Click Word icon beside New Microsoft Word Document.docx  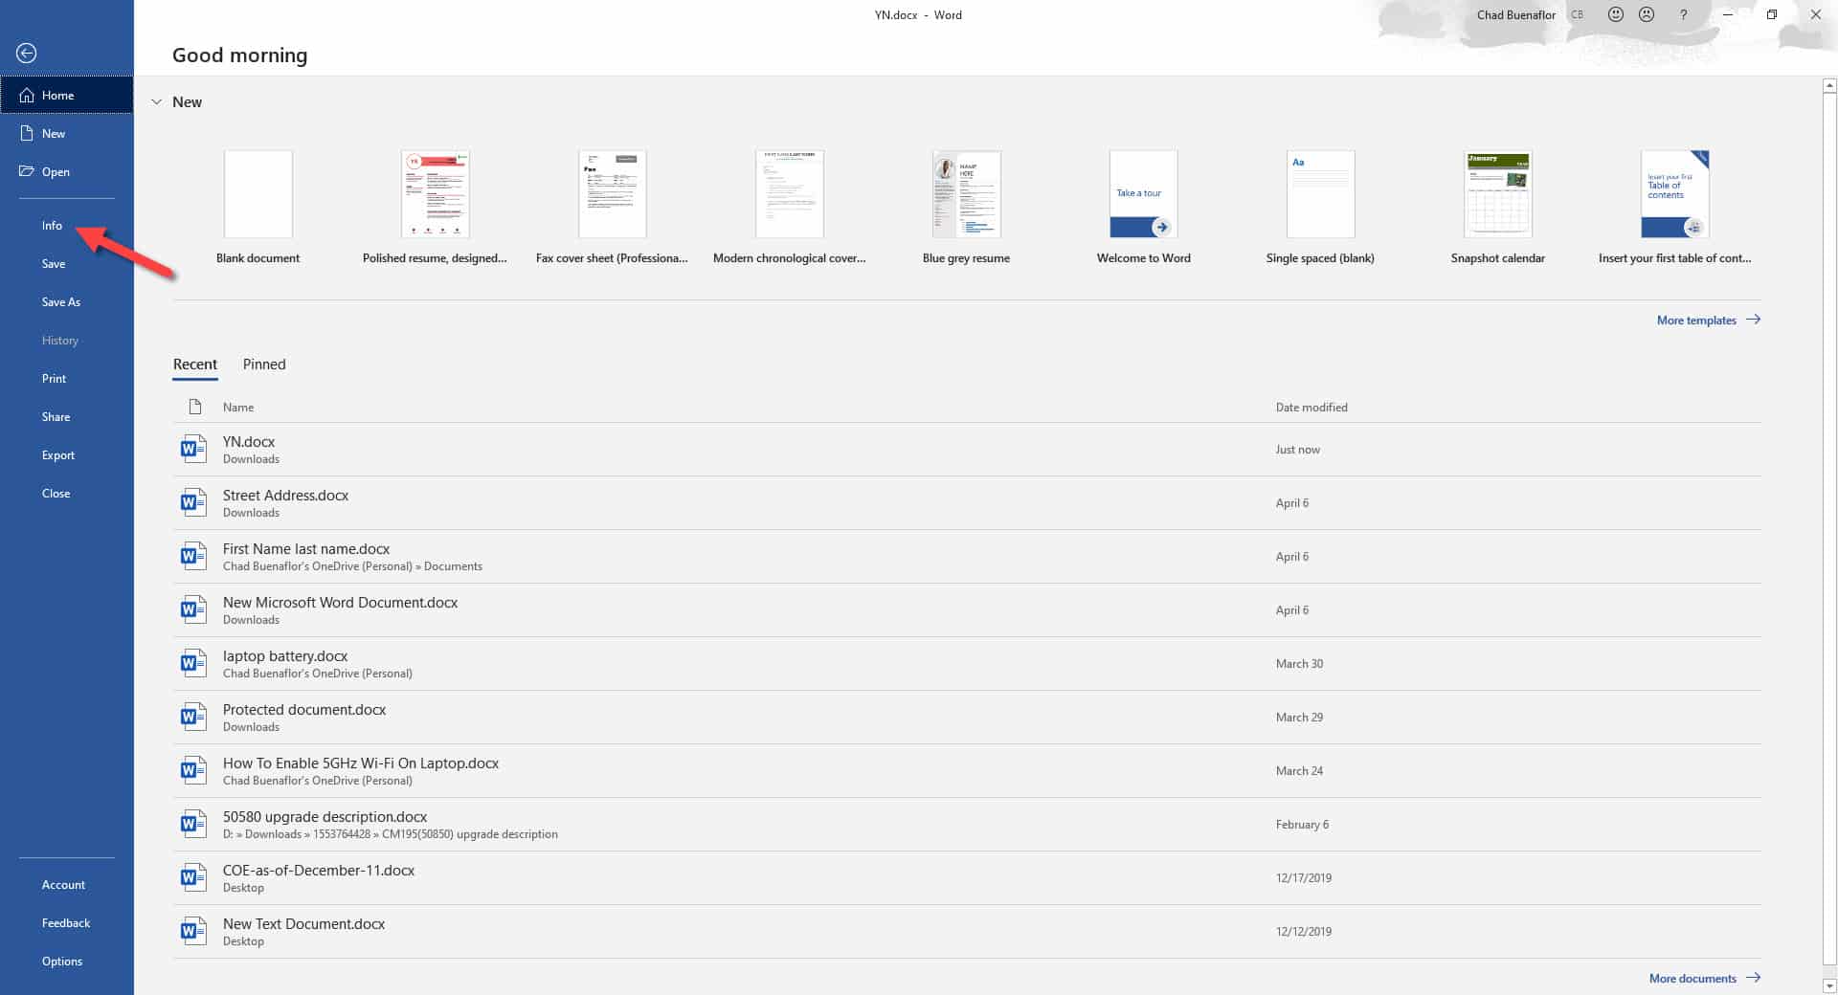[193, 609]
